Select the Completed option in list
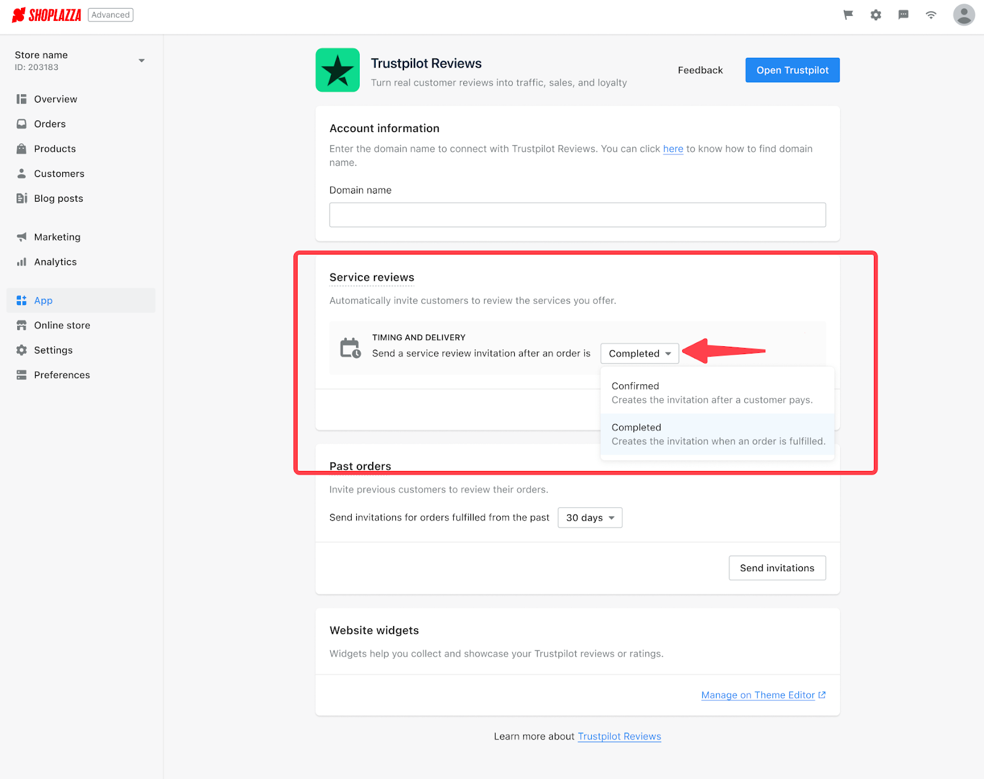This screenshot has width=984, height=779. 717,434
